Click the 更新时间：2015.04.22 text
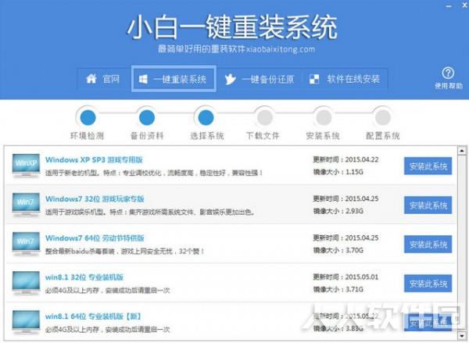The width and height of the screenshot is (469, 343). tap(345, 159)
